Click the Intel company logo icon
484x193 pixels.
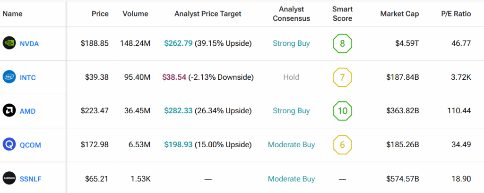(x=9, y=77)
